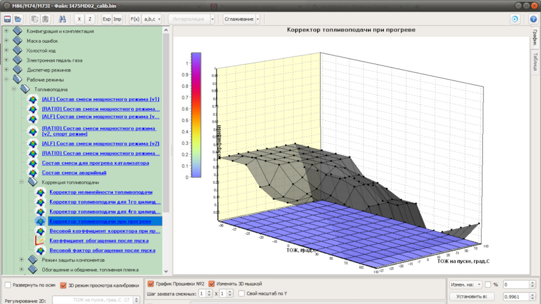Image resolution: width=541 pixels, height=304 pixels.
Task: Click the Диспетчер режимов folder icon
Action: click(17, 70)
